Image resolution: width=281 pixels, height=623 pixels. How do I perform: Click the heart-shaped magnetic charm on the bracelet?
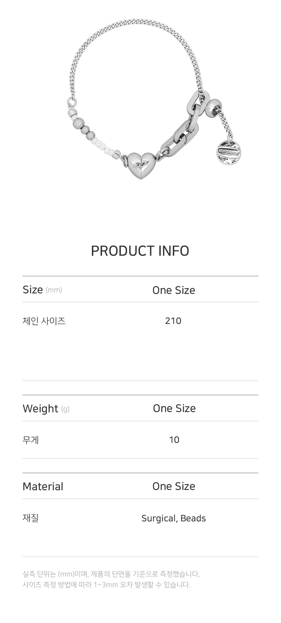pos(140,164)
